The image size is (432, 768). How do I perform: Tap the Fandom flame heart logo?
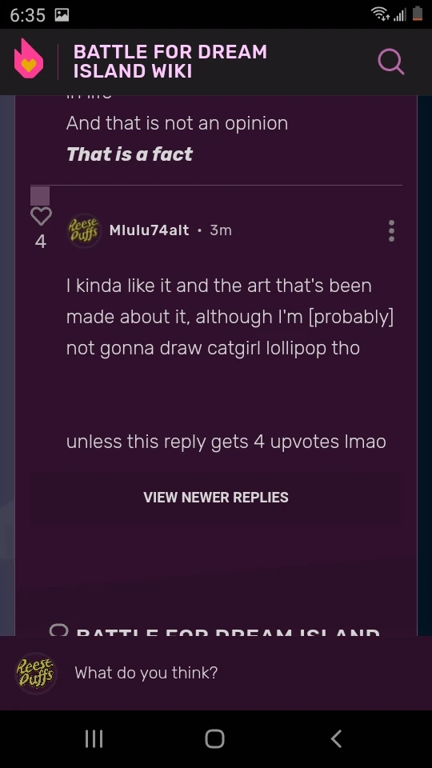29,58
